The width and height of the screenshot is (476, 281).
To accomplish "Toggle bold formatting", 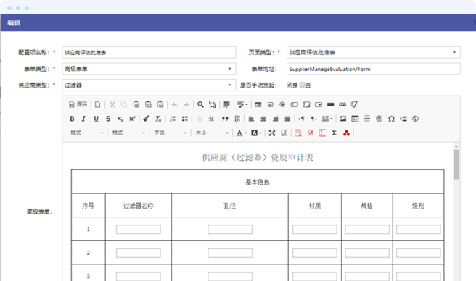I will pyautogui.click(x=72, y=119).
